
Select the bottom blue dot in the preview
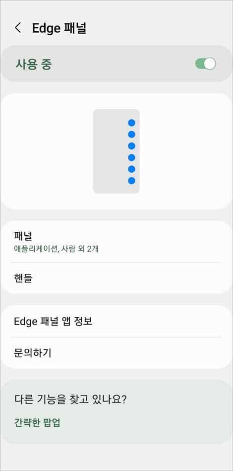131,181
